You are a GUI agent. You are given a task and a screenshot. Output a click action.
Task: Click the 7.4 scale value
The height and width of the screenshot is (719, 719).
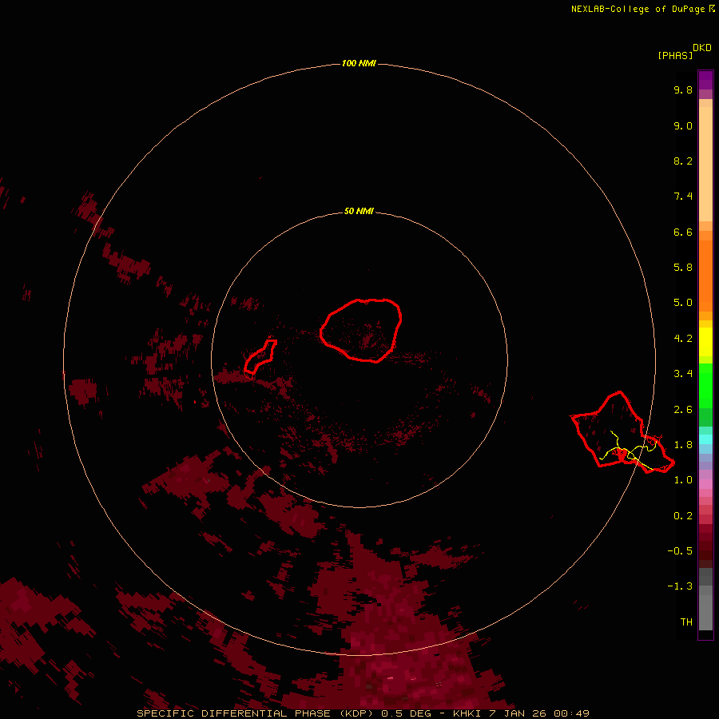point(683,197)
